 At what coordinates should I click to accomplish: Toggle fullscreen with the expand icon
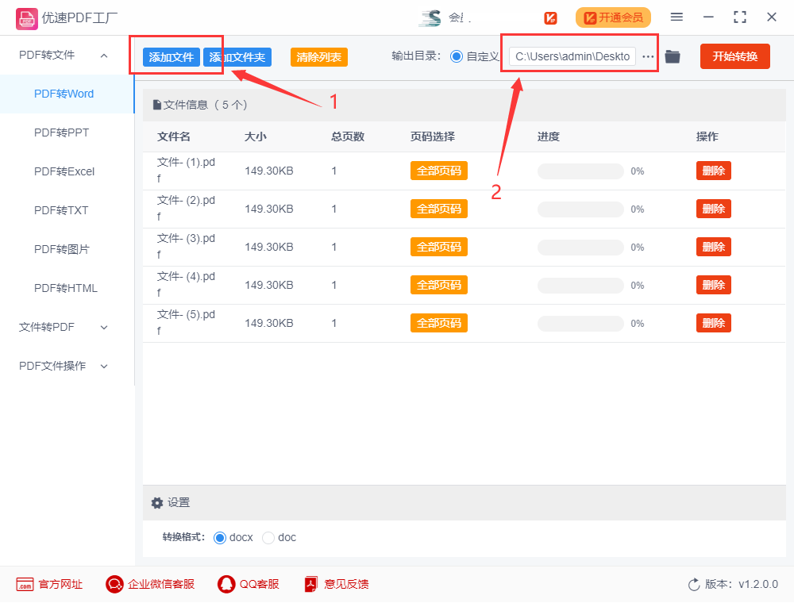click(x=740, y=17)
